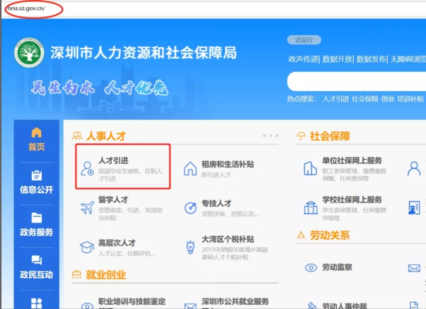Open 政民互动 in the sidebar
426x309 pixels.
tap(36, 267)
